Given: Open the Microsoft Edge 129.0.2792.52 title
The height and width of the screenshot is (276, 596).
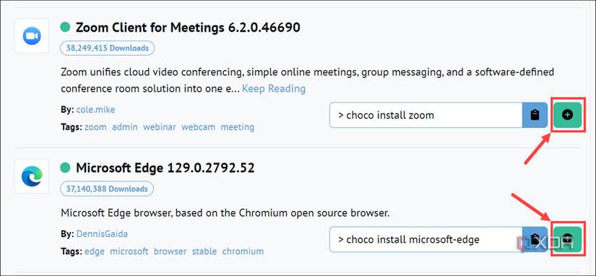Looking at the screenshot, I should pos(165,168).
